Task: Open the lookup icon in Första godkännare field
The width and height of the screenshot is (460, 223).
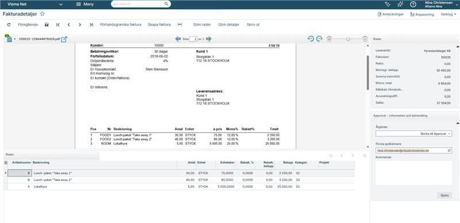Action: [x=449, y=150]
